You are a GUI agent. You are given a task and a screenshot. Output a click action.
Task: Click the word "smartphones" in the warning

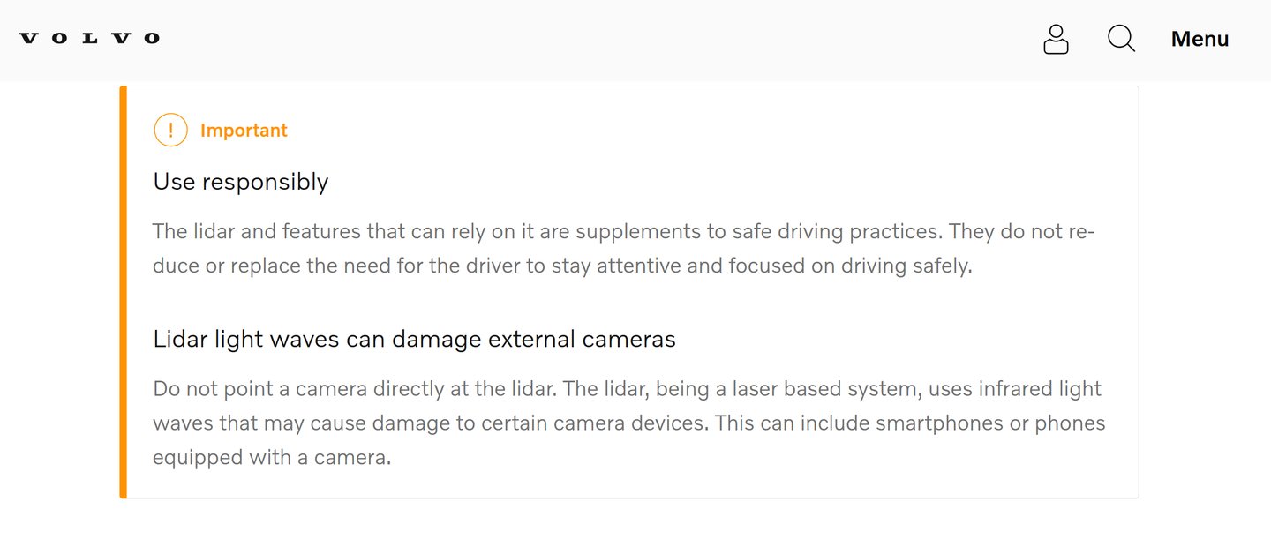tap(939, 423)
